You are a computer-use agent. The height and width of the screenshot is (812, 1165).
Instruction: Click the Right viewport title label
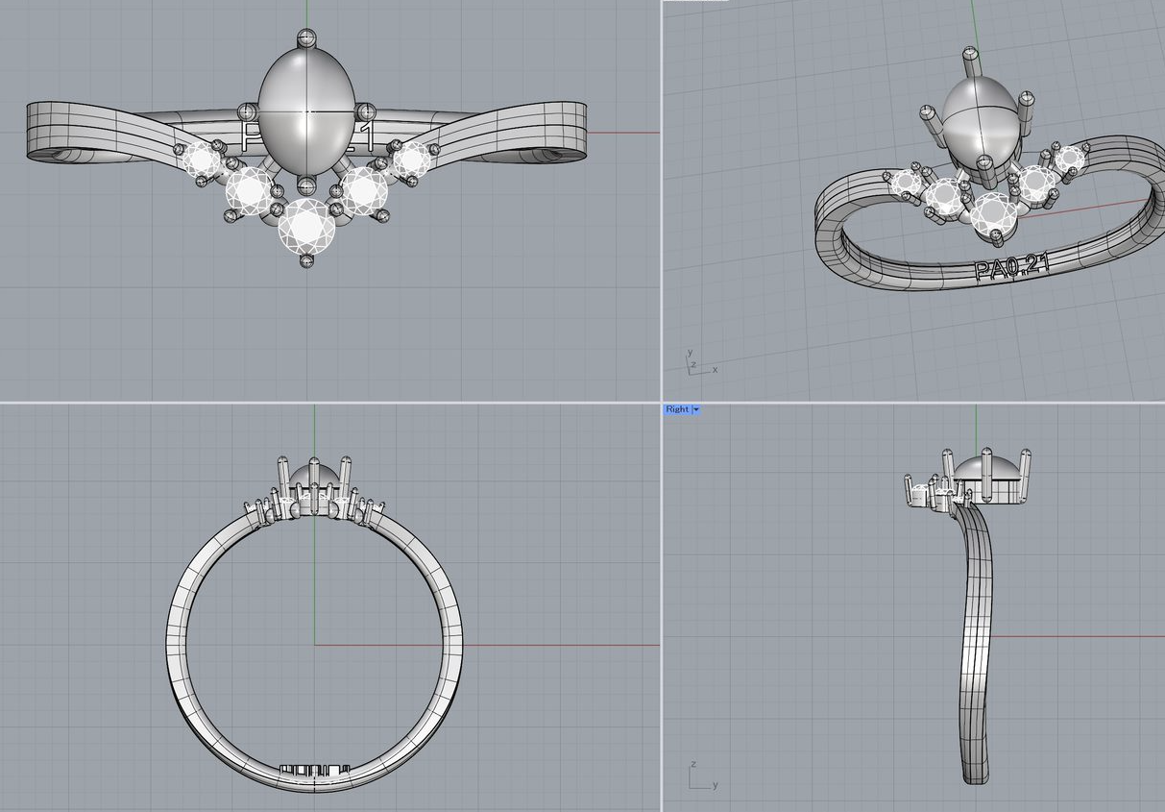[677, 409]
